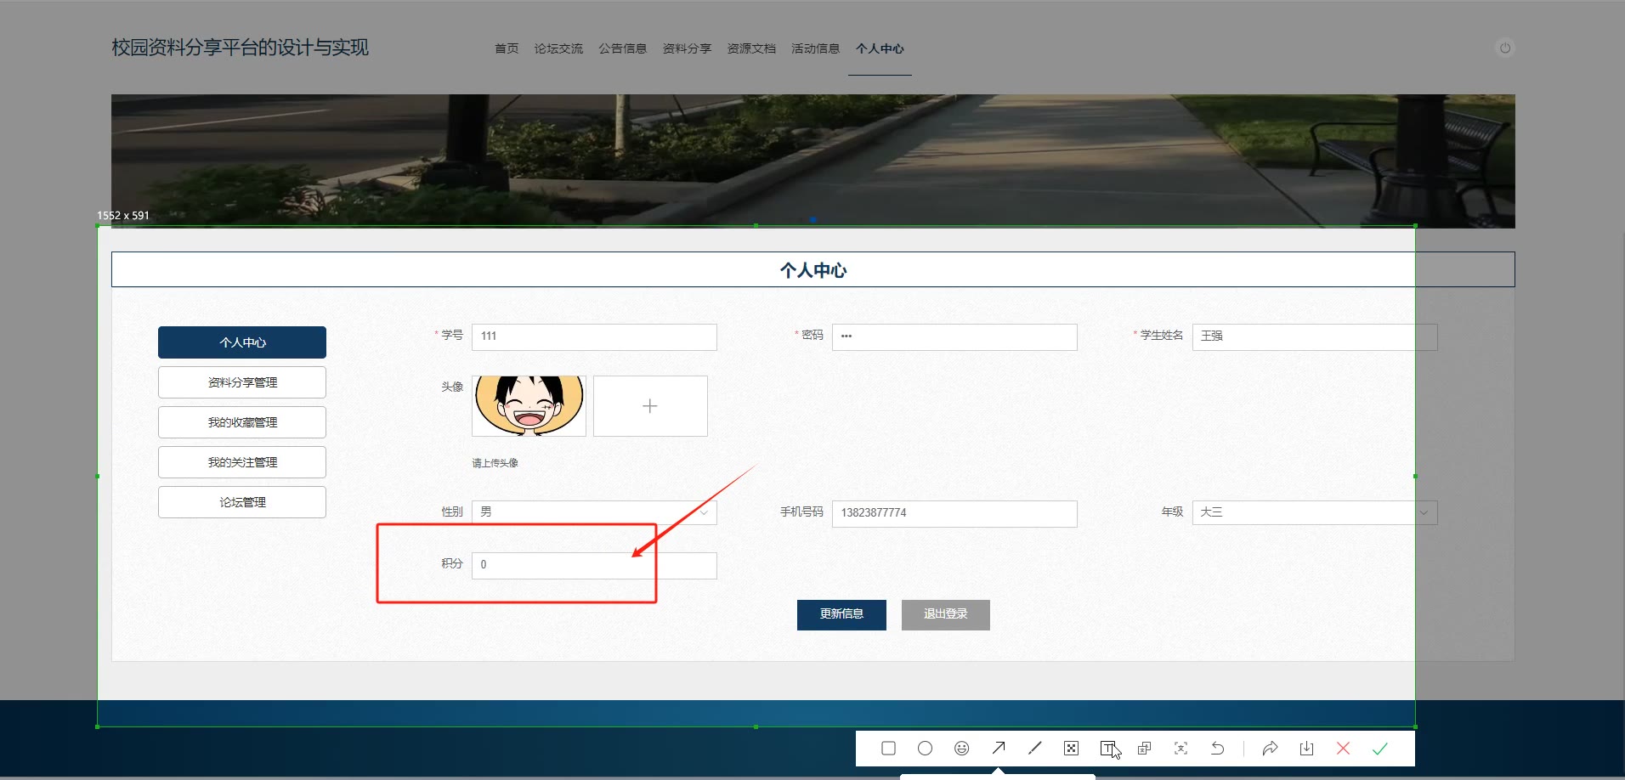
Task: Click the 更新信息 button
Action: pos(841,614)
